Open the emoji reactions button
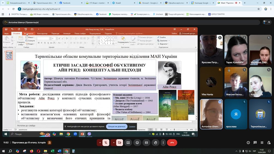 click(x=137, y=143)
